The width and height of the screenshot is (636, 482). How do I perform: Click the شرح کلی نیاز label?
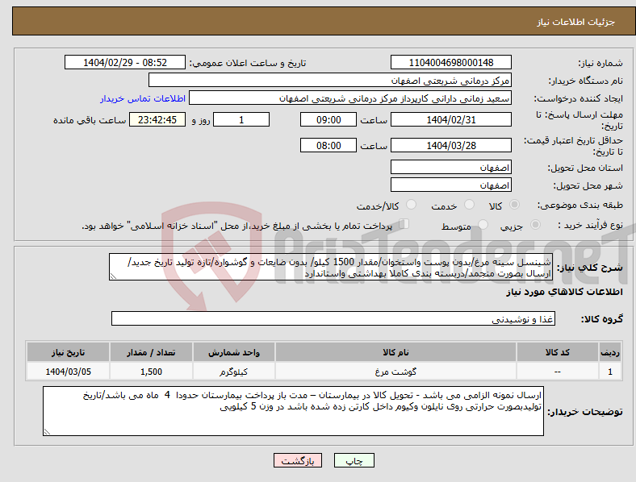[x=589, y=268]
